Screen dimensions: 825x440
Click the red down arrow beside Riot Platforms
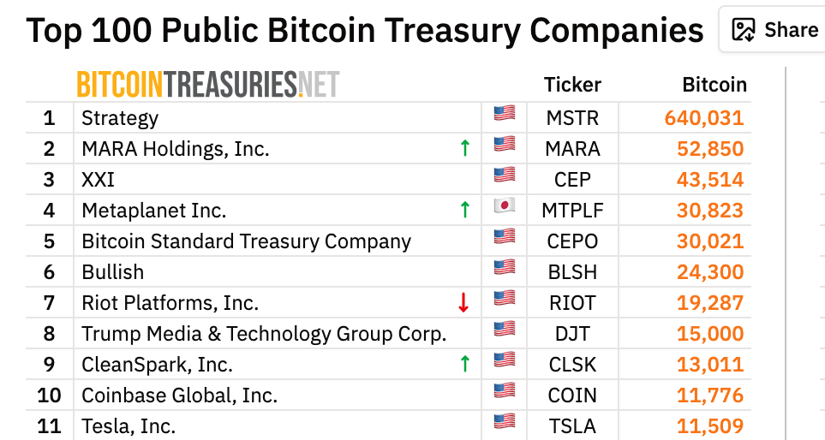click(x=464, y=302)
